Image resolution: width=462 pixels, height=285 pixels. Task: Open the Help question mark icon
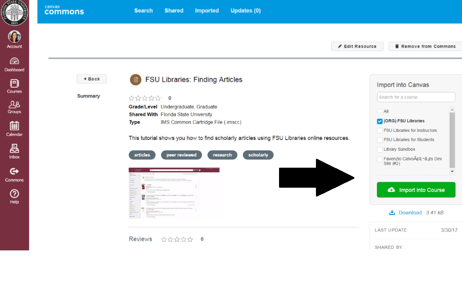pos(14,193)
